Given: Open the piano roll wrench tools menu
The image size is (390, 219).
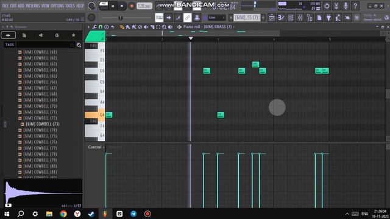Looking at the screenshot, I should click(x=94, y=27).
